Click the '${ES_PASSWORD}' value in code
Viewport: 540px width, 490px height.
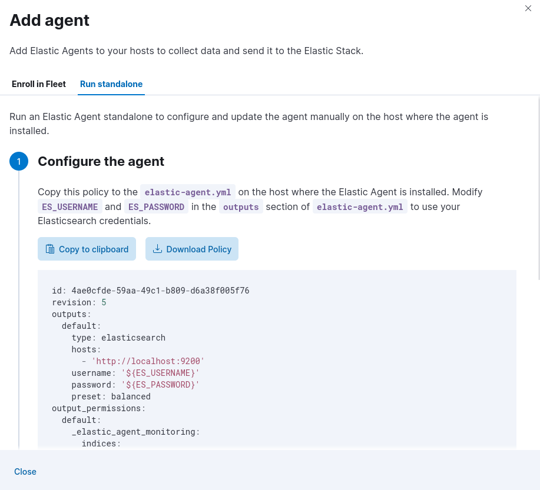(x=160, y=385)
